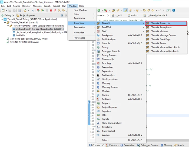Image resolution: width=189 pixels, height=147 pixels.
Task: Select the 0xfffffffe stack frame
Action: tap(19, 36)
